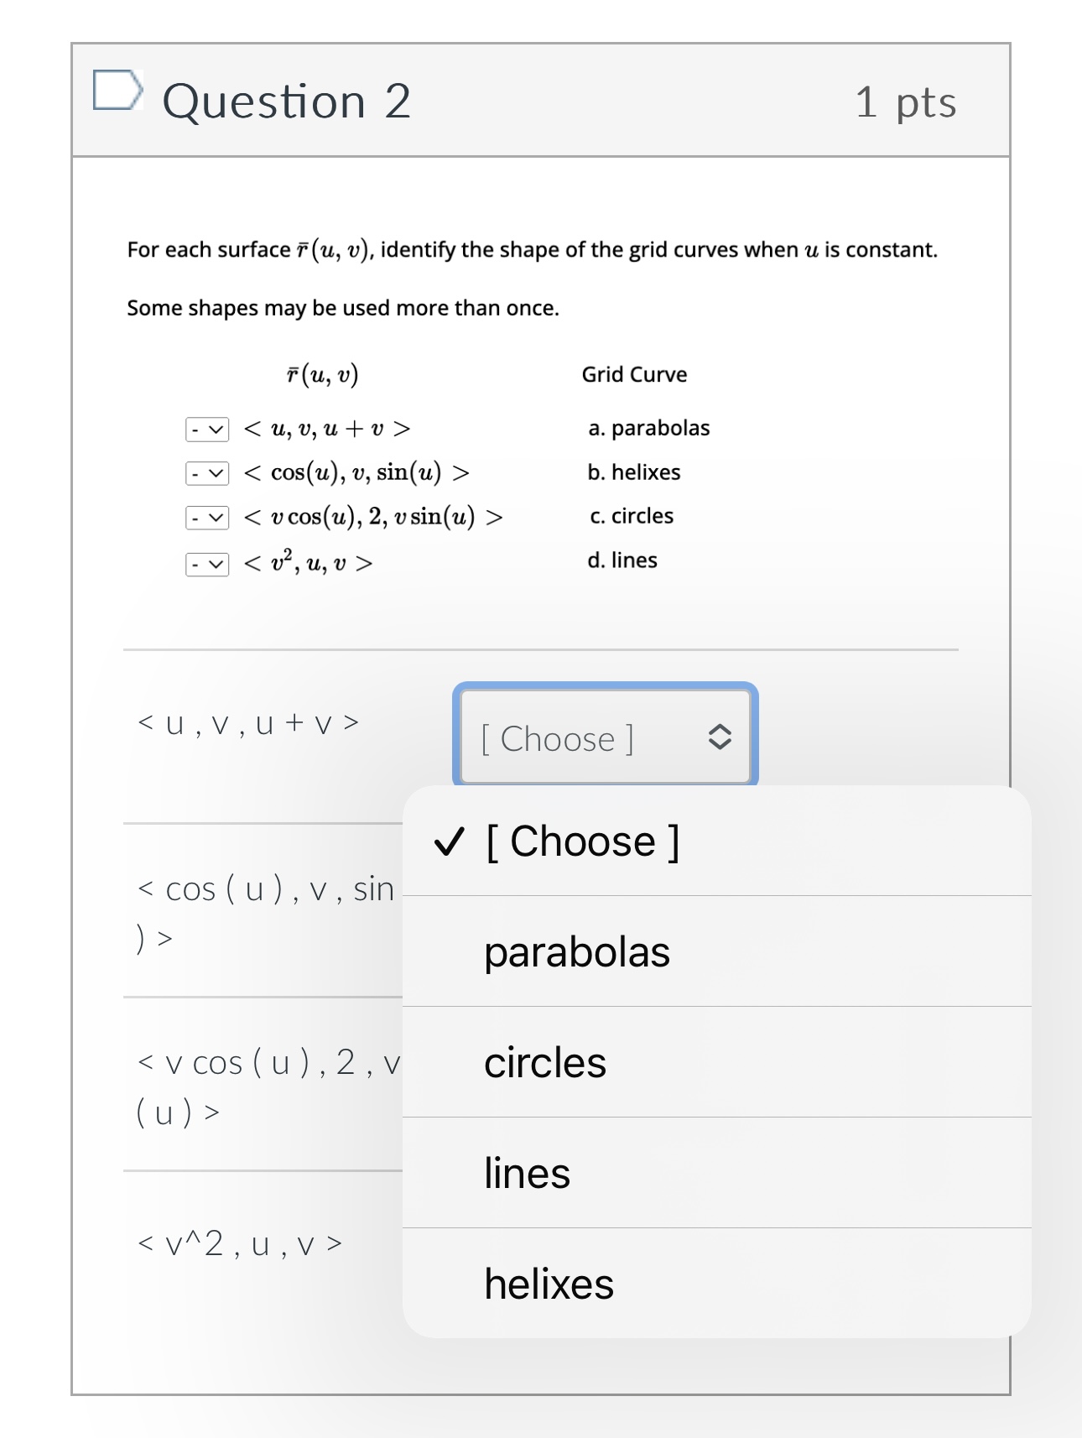This screenshot has width=1082, height=1438.
Task: Click the up-down chevron on the Choose dropdown
Action: tap(719, 739)
